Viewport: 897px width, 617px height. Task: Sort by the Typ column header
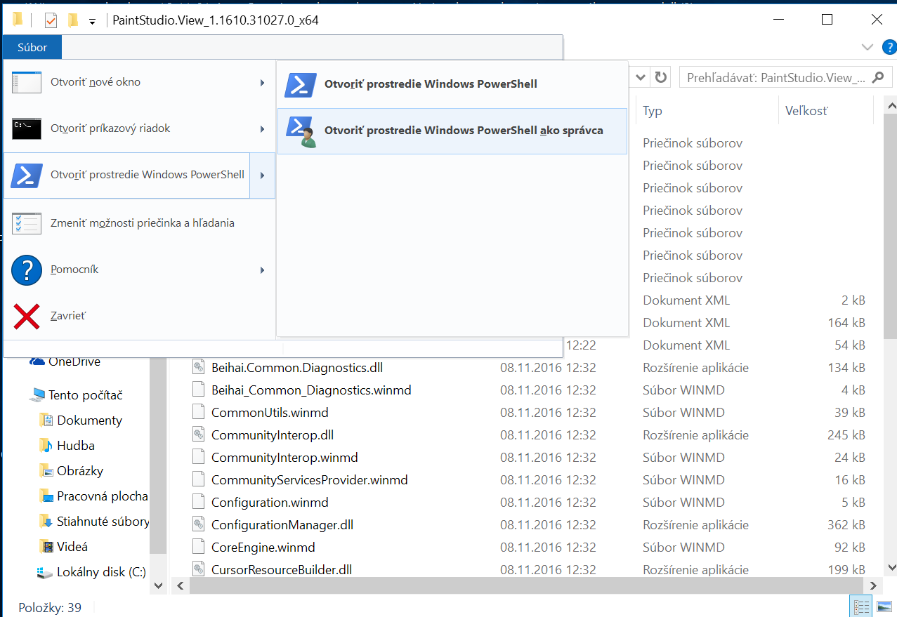(x=706, y=111)
